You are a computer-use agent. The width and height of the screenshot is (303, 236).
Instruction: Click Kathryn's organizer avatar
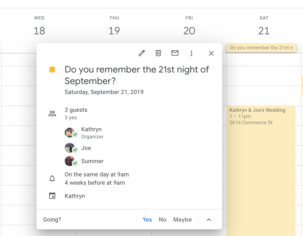[70, 132]
